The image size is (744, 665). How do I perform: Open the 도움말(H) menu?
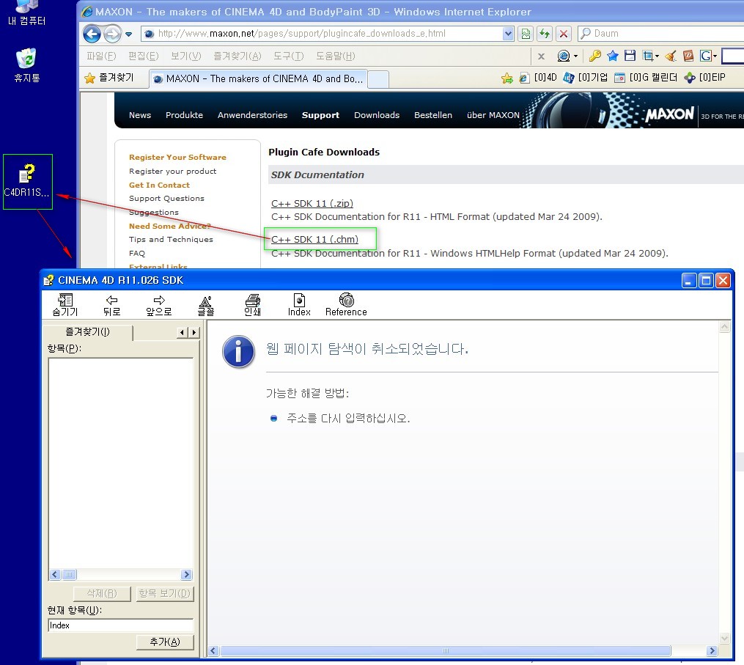pos(335,56)
